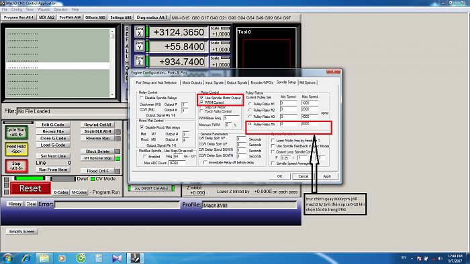This screenshot has height=264, width=470.
Task: Click the Block Delete indicator LED
Action: (118, 151)
